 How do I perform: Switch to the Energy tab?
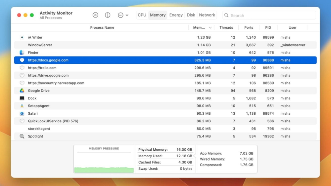[x=176, y=15]
